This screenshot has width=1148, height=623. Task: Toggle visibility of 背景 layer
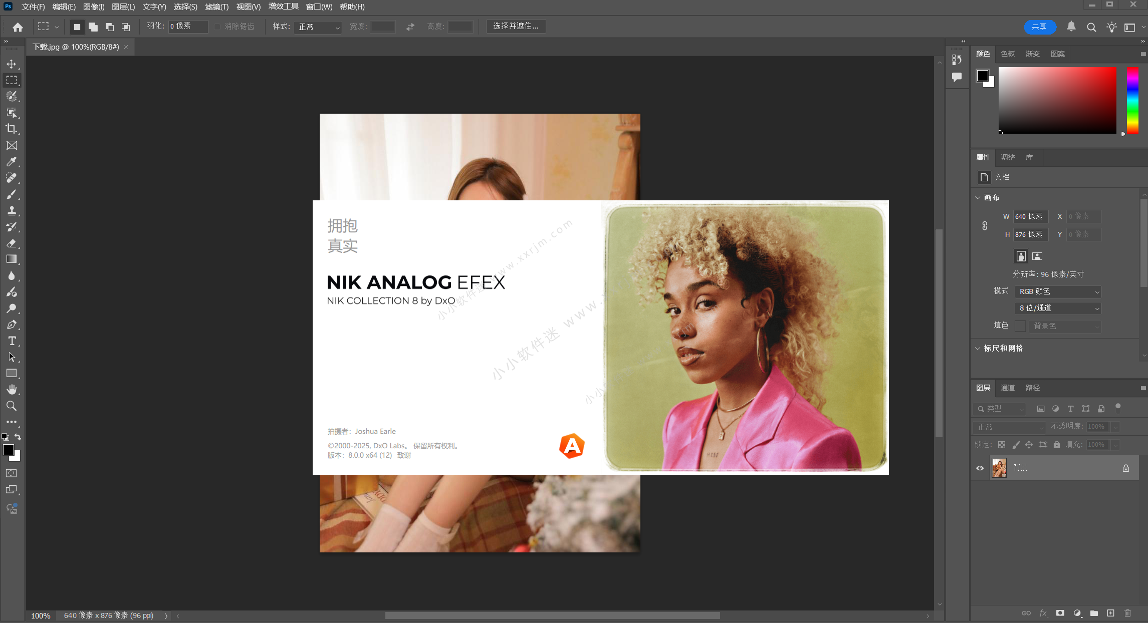click(x=980, y=468)
